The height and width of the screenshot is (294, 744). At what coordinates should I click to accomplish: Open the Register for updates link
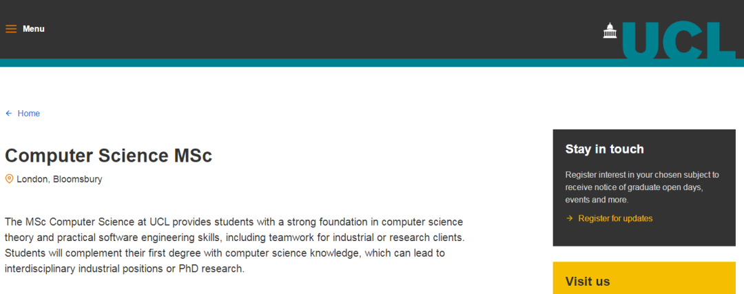pyautogui.click(x=615, y=218)
